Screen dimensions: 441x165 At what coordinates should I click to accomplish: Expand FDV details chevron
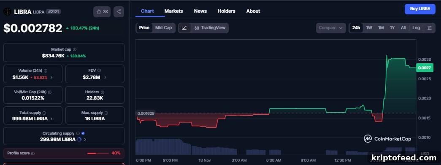[105, 77]
